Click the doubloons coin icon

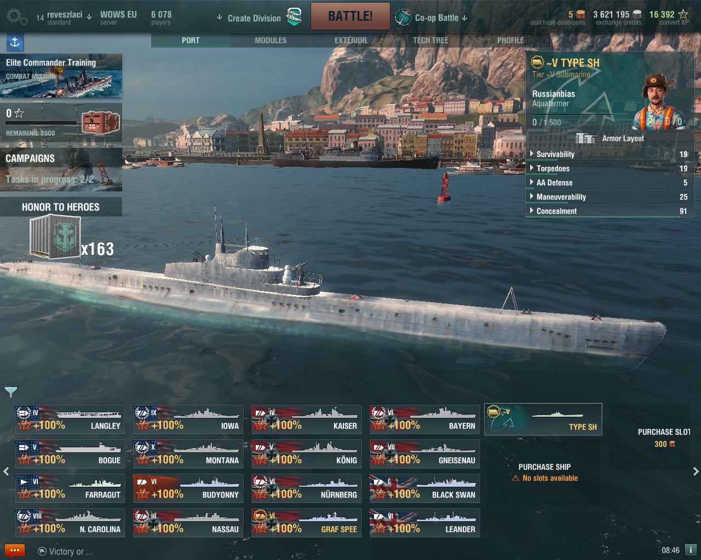pos(581,15)
